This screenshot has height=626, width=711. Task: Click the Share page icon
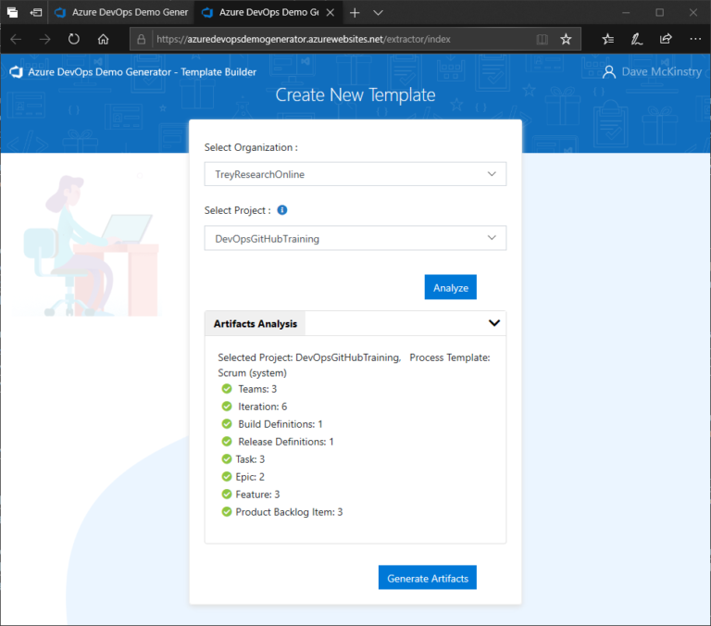(x=666, y=39)
